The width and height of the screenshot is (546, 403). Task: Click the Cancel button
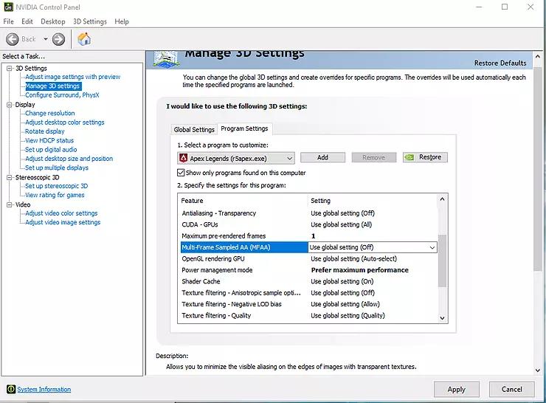(511, 389)
